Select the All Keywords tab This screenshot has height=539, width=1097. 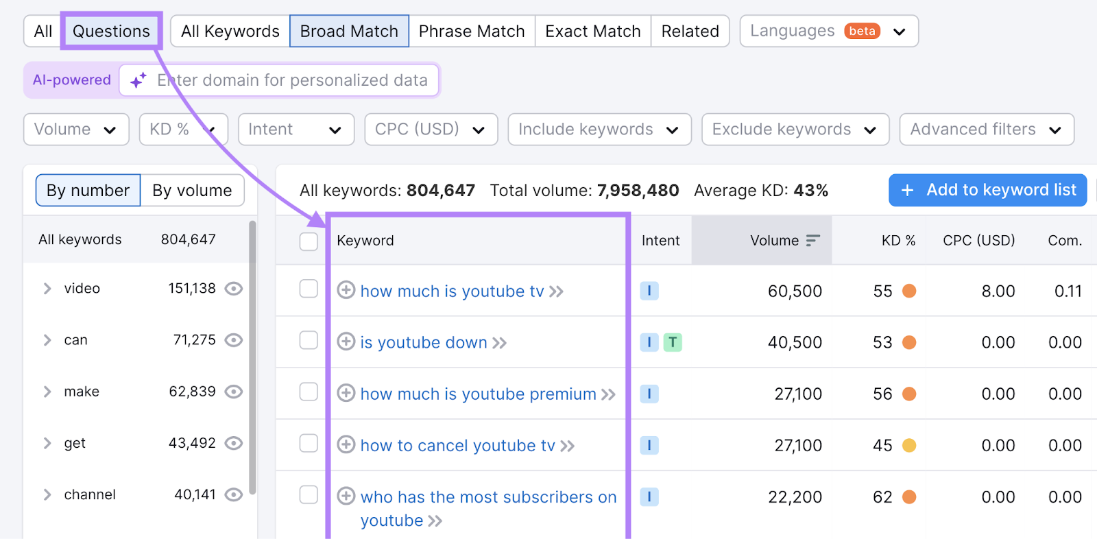pos(230,31)
